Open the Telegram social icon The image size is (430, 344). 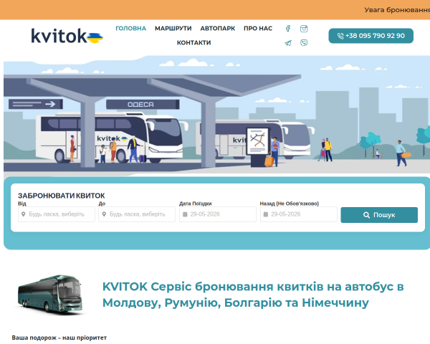(288, 43)
